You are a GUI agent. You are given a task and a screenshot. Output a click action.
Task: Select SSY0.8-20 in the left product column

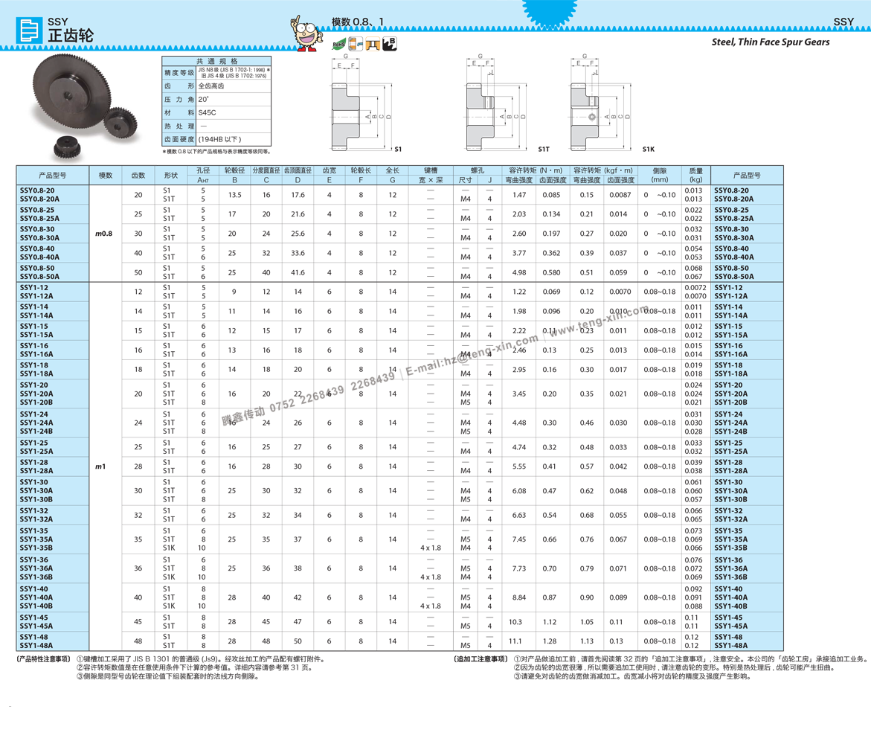click(x=37, y=190)
